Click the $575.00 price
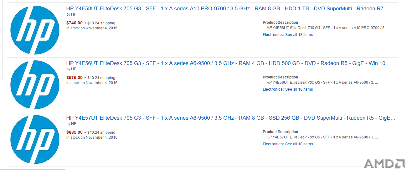The height and width of the screenshot is (170, 407). click(75, 77)
